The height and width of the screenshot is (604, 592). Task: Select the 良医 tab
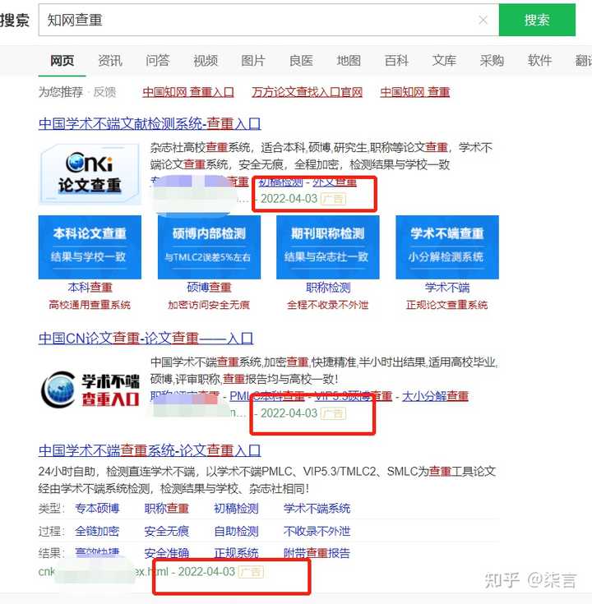coord(301,61)
